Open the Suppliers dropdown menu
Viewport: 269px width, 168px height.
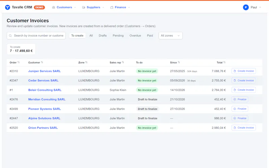(93, 7)
